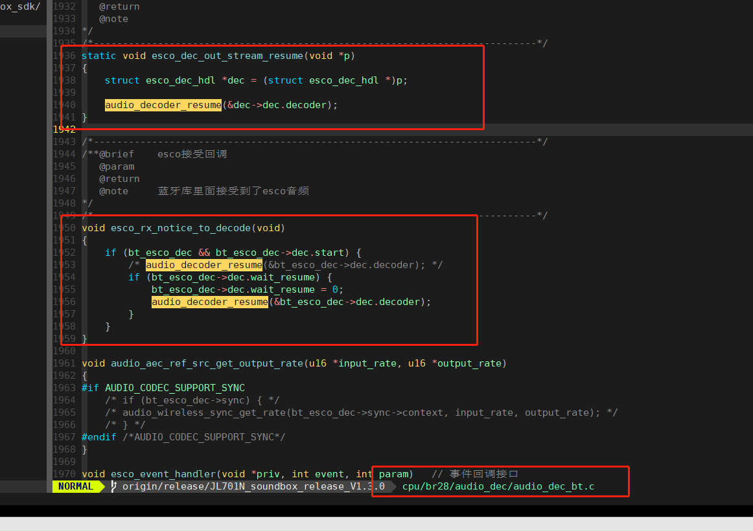Click line number 1968 in the gutter
The width and height of the screenshot is (753, 531).
pos(64,449)
